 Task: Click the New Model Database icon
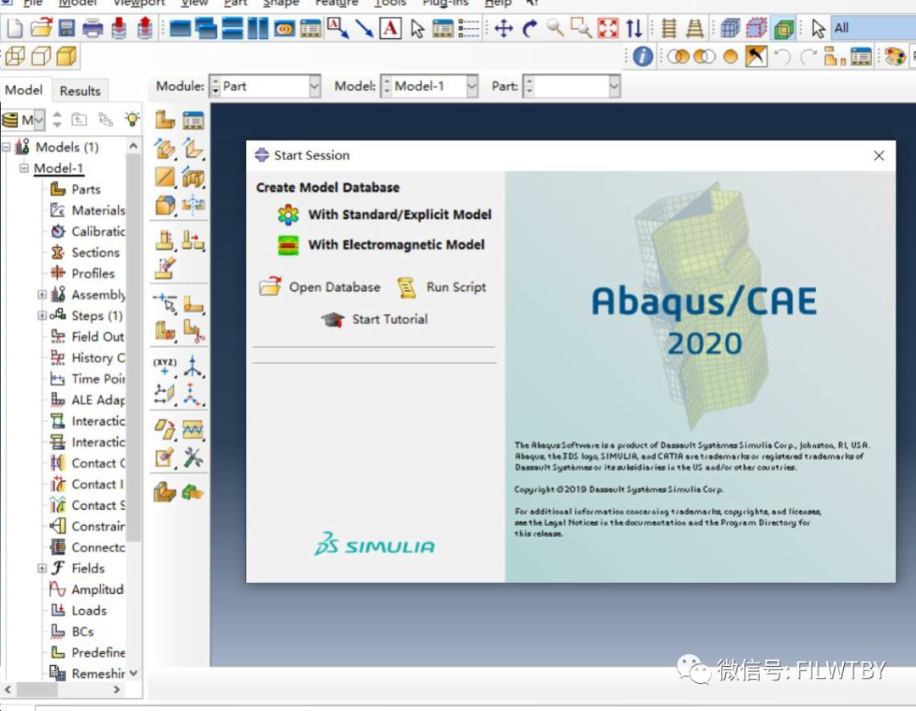tap(14, 28)
